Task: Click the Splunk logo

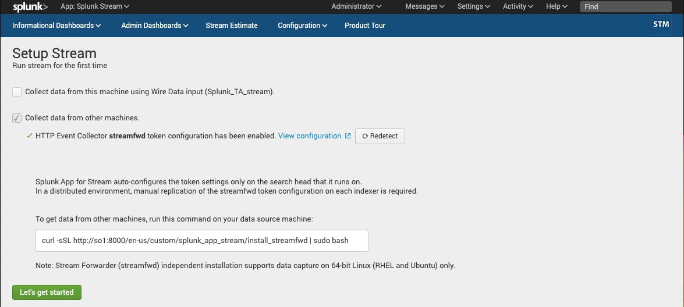Action: [30, 6]
